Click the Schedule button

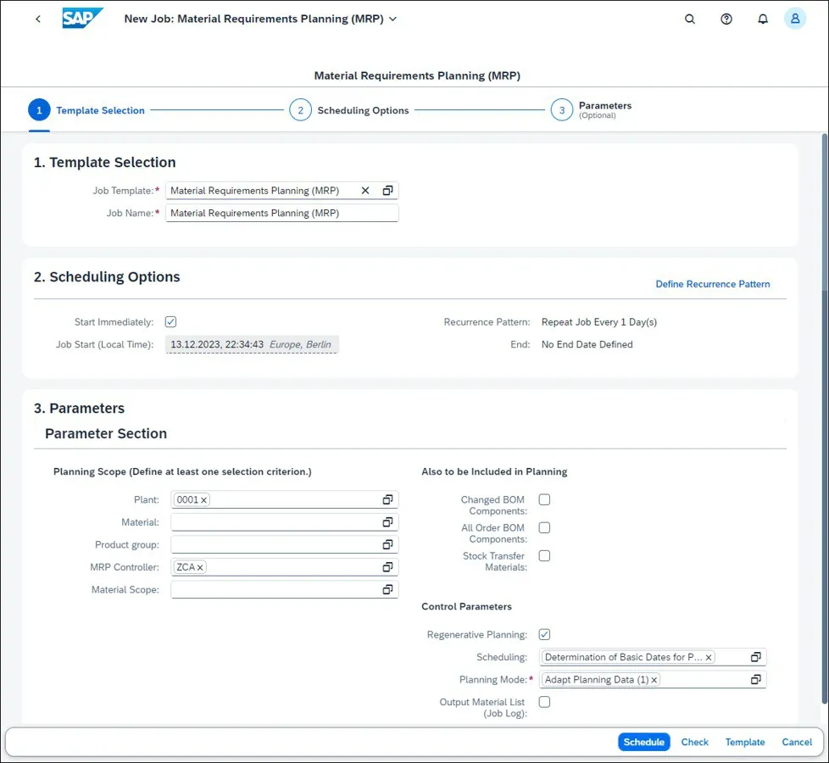pos(644,742)
